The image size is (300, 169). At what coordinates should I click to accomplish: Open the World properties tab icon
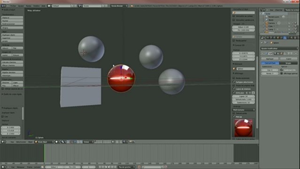point(275,38)
